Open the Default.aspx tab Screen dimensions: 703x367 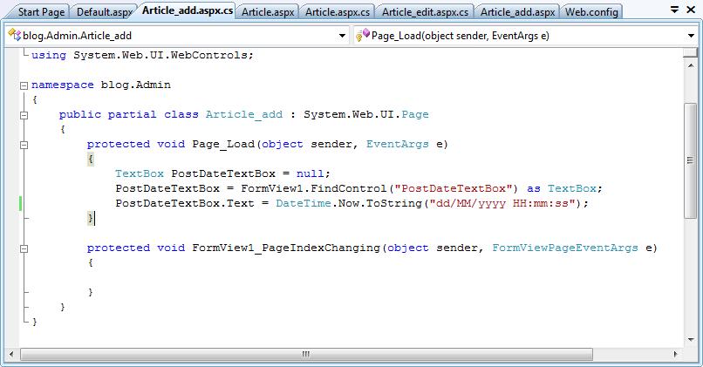[104, 12]
